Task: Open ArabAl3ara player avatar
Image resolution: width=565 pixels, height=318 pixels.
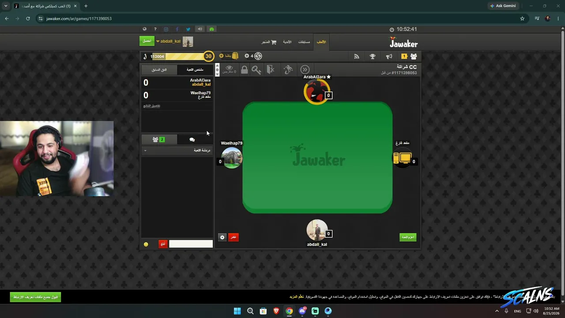Action: click(x=316, y=93)
